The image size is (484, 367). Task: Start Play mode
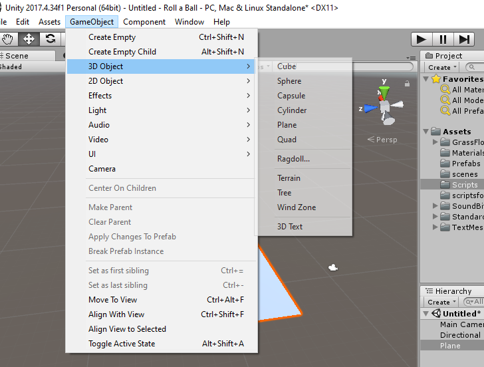coord(422,39)
